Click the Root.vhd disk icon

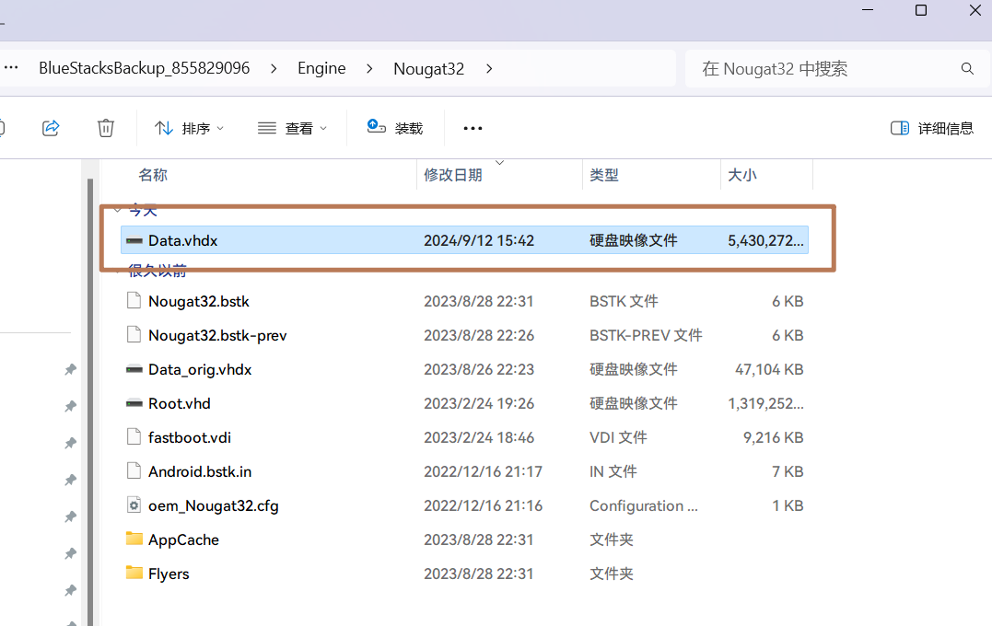click(x=134, y=403)
